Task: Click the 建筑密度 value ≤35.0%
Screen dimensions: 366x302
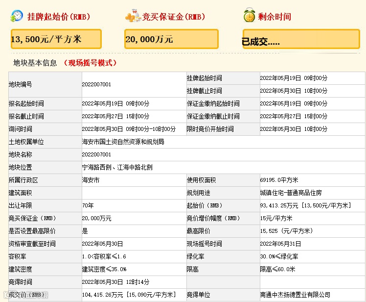Action: pyautogui.click(x=116, y=270)
